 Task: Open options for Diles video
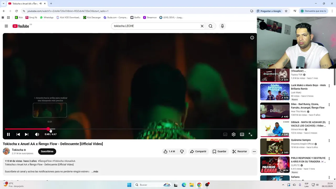click(329, 104)
